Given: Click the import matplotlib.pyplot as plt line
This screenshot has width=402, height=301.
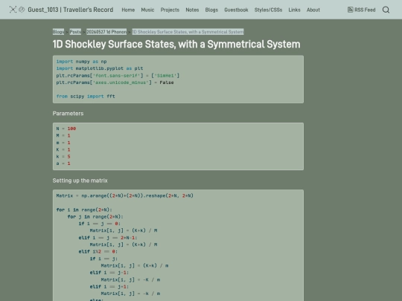Looking at the screenshot, I should pos(100,68).
